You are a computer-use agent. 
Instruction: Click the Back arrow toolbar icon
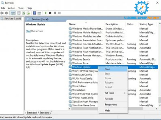click(x=2, y=13)
